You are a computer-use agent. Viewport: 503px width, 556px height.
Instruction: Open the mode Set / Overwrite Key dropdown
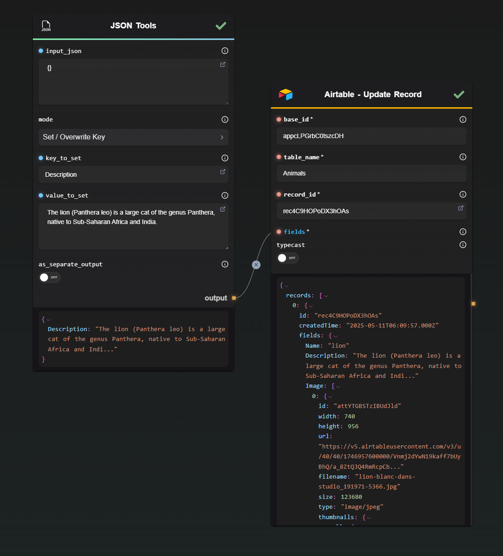tap(134, 137)
